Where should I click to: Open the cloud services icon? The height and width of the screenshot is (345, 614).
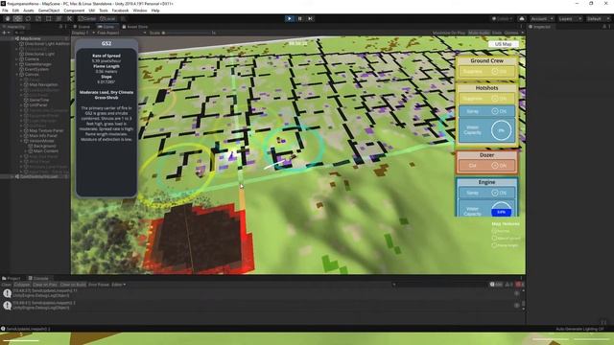pos(522,19)
